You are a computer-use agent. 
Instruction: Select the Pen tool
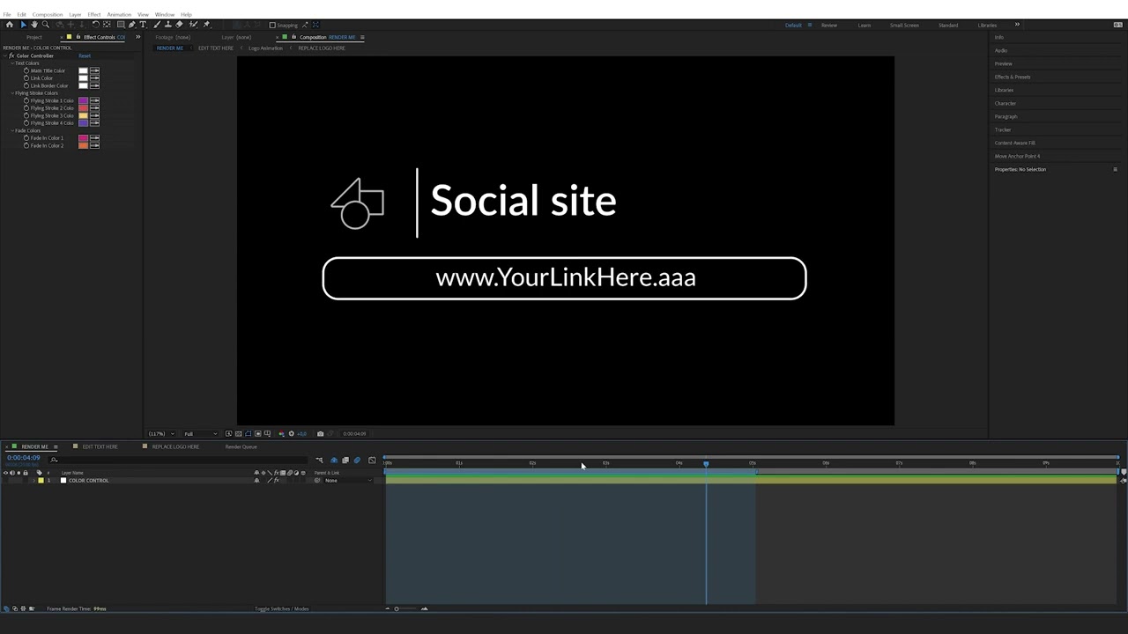point(132,25)
